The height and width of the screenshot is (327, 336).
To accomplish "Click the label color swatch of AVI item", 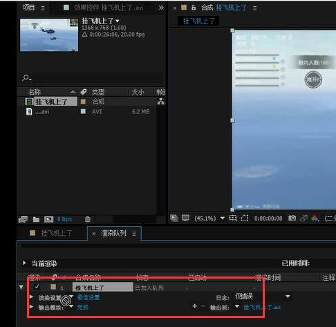I will 83,111.
